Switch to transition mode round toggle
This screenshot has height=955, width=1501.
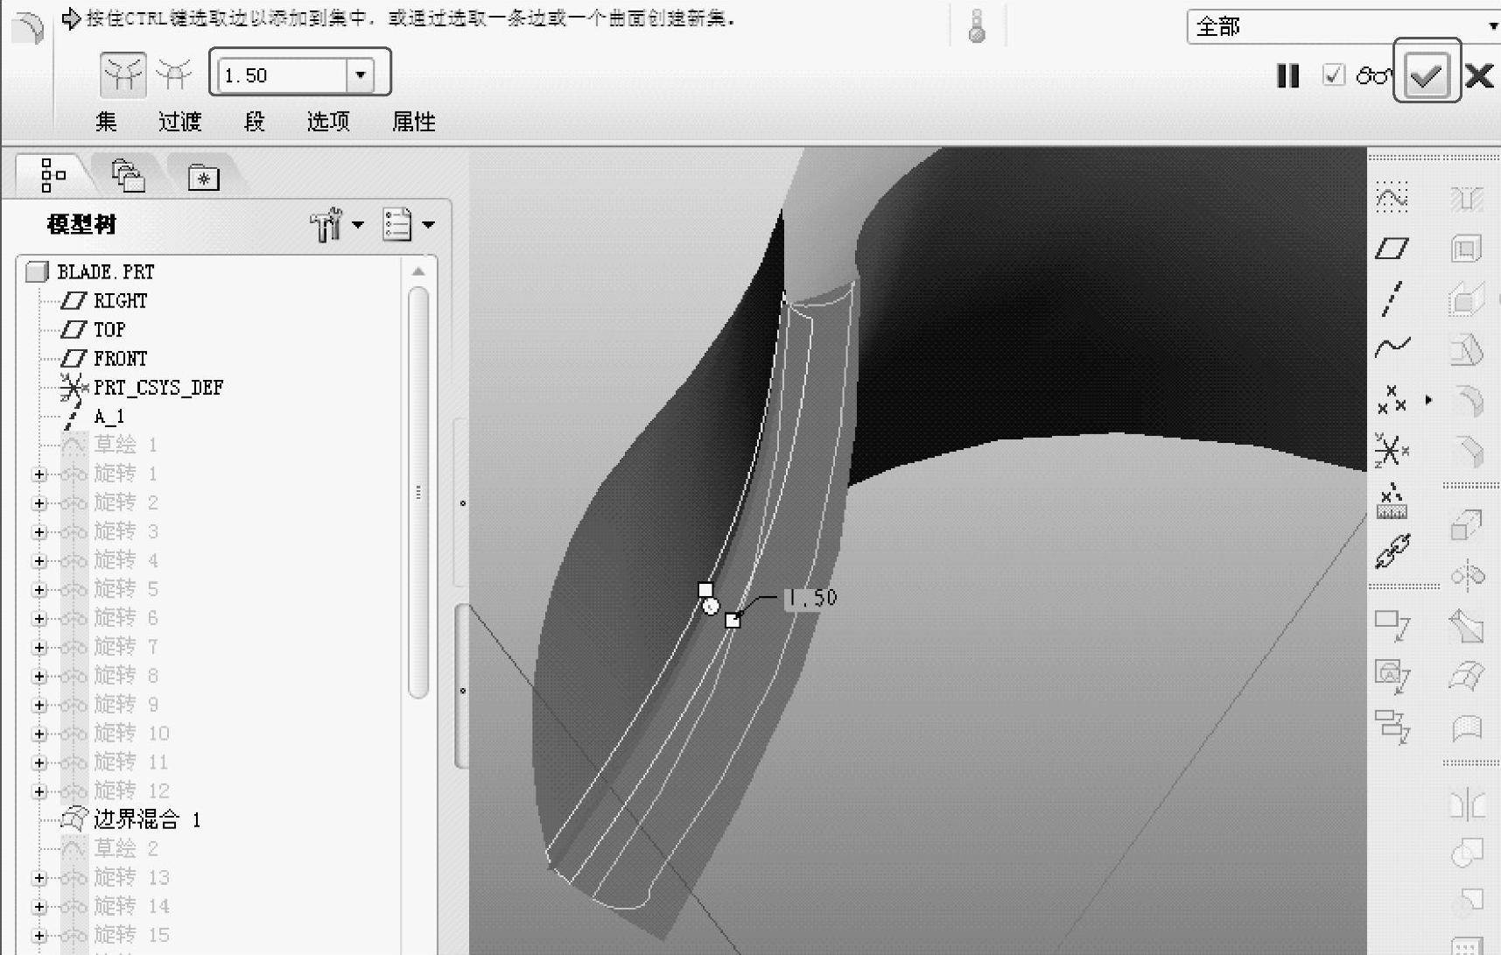click(x=174, y=75)
